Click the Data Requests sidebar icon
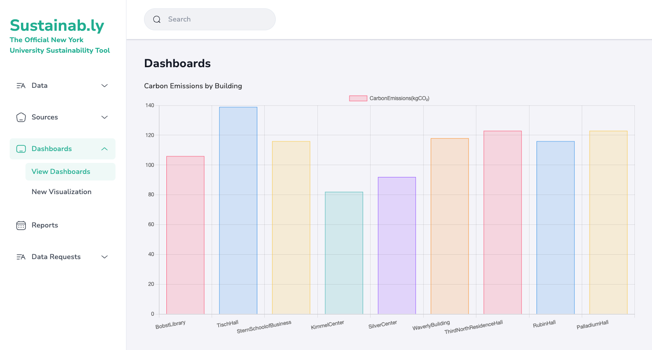This screenshot has height=350, width=652. 21,257
